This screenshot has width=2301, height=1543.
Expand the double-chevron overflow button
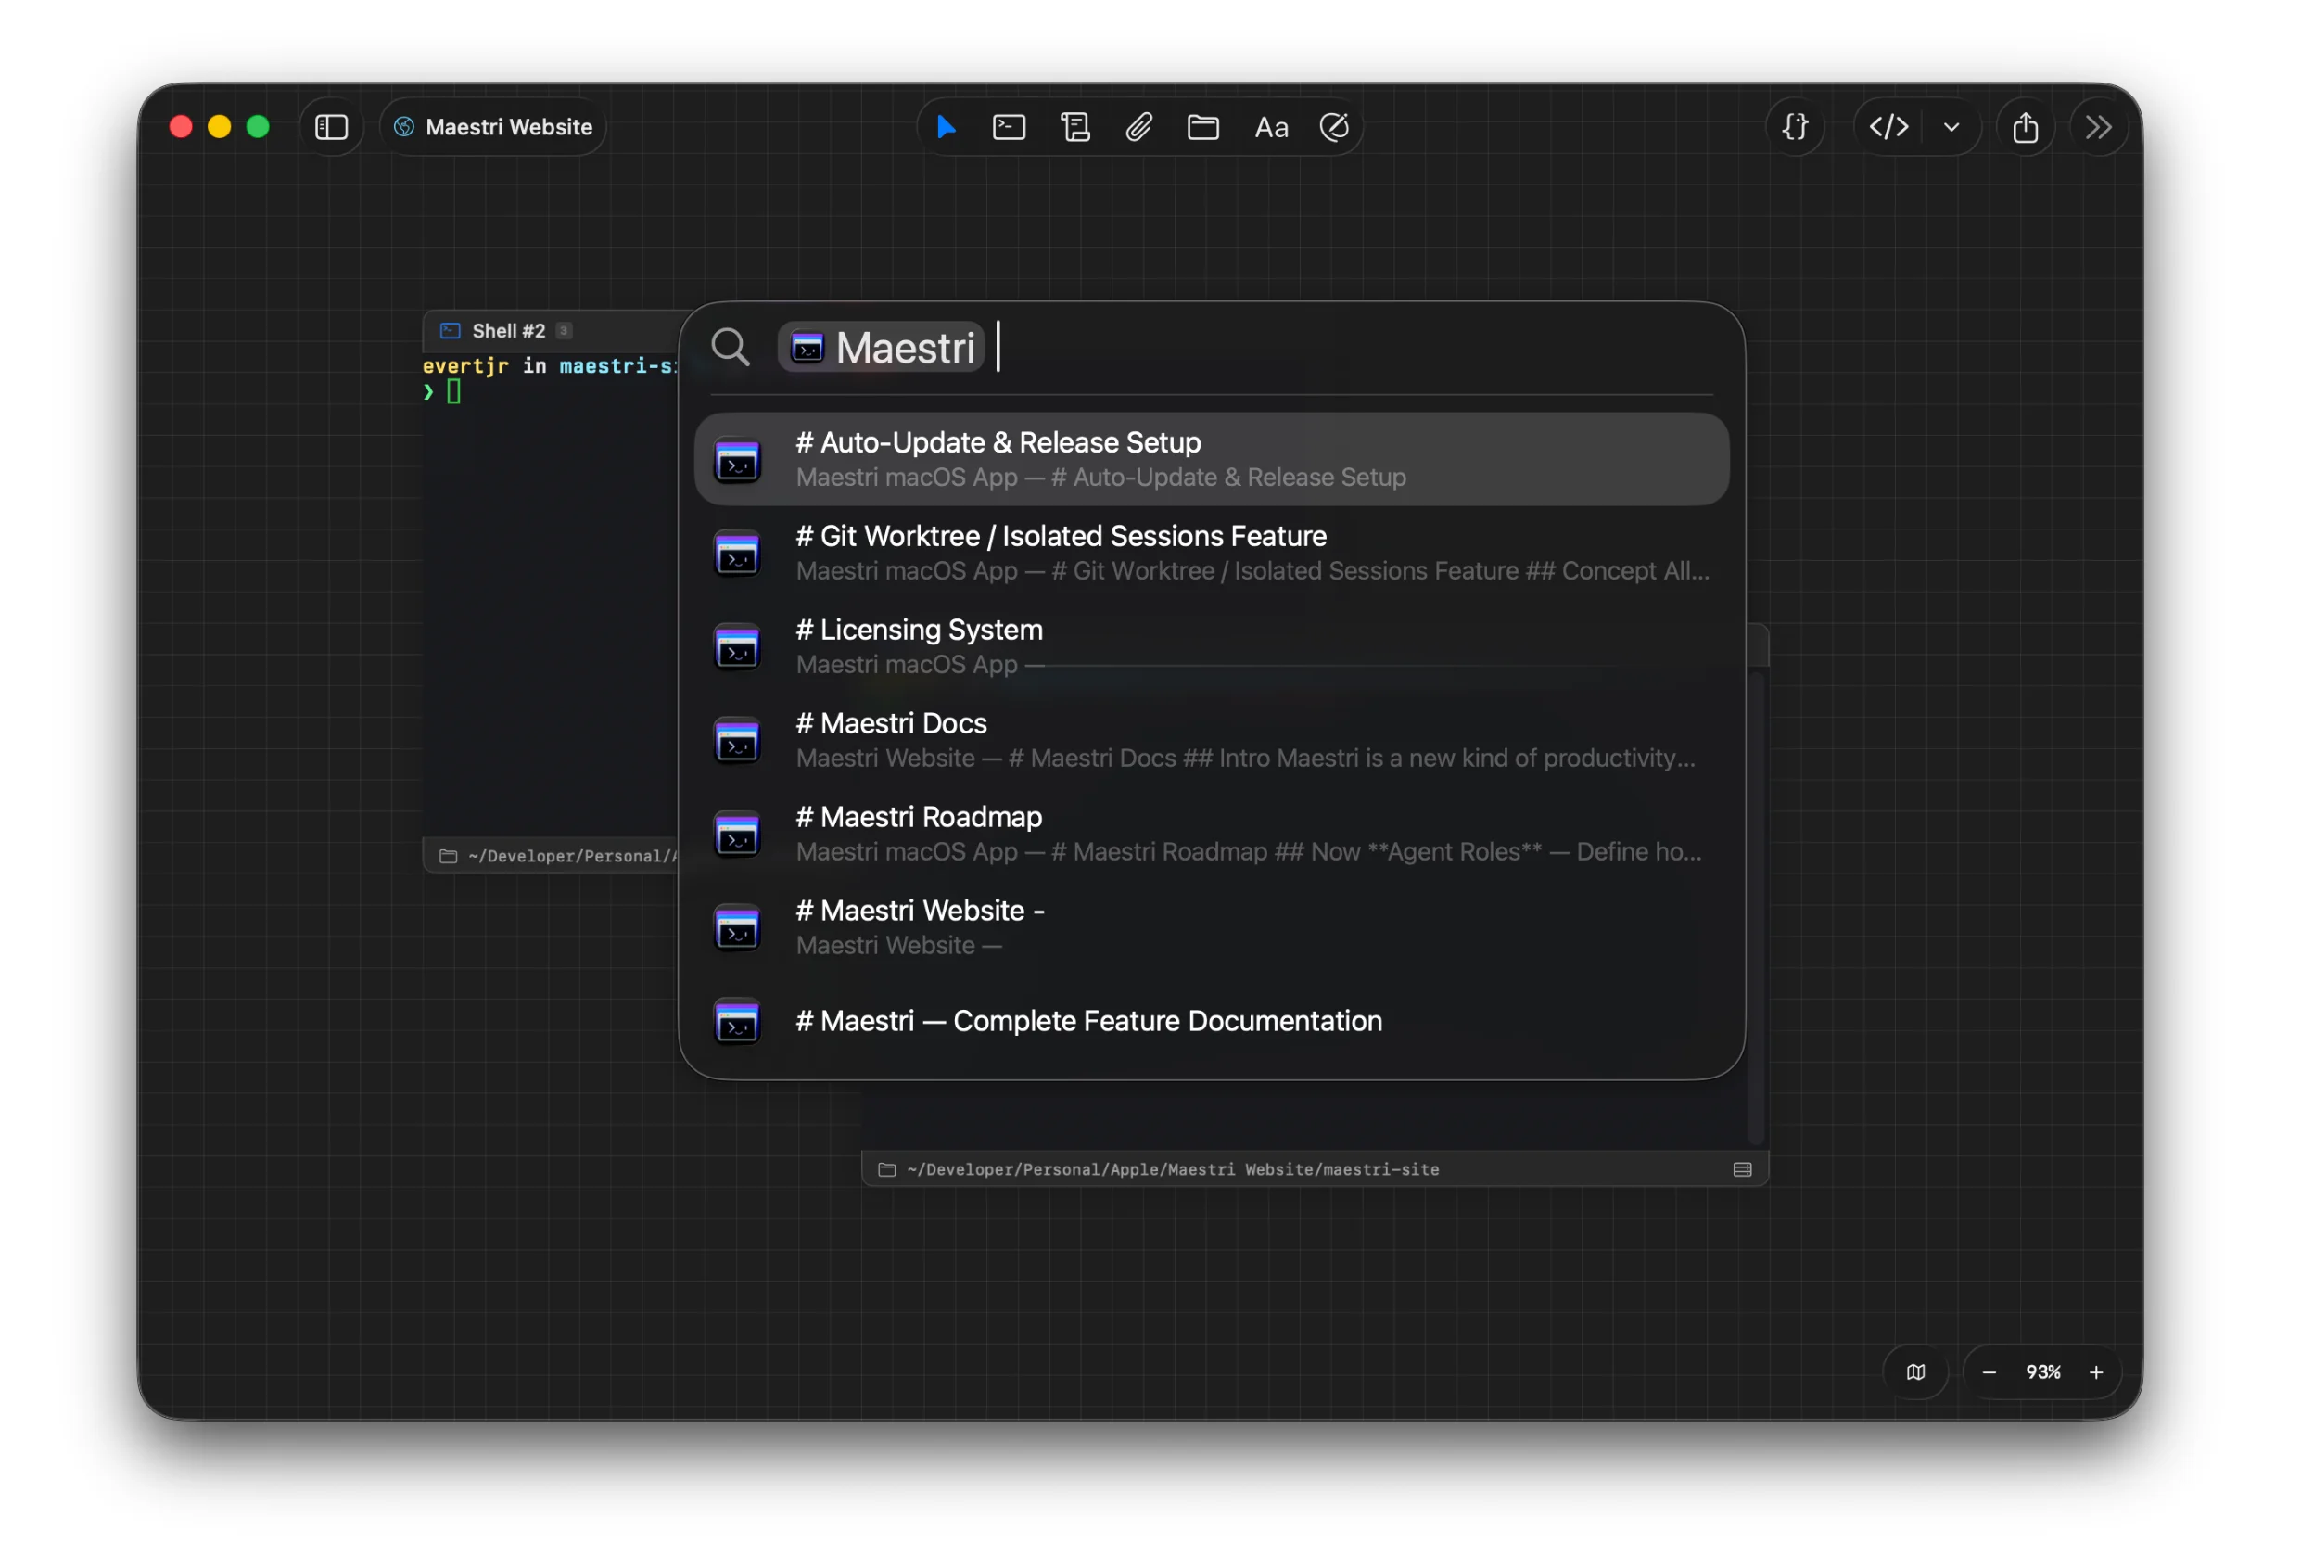[2098, 127]
